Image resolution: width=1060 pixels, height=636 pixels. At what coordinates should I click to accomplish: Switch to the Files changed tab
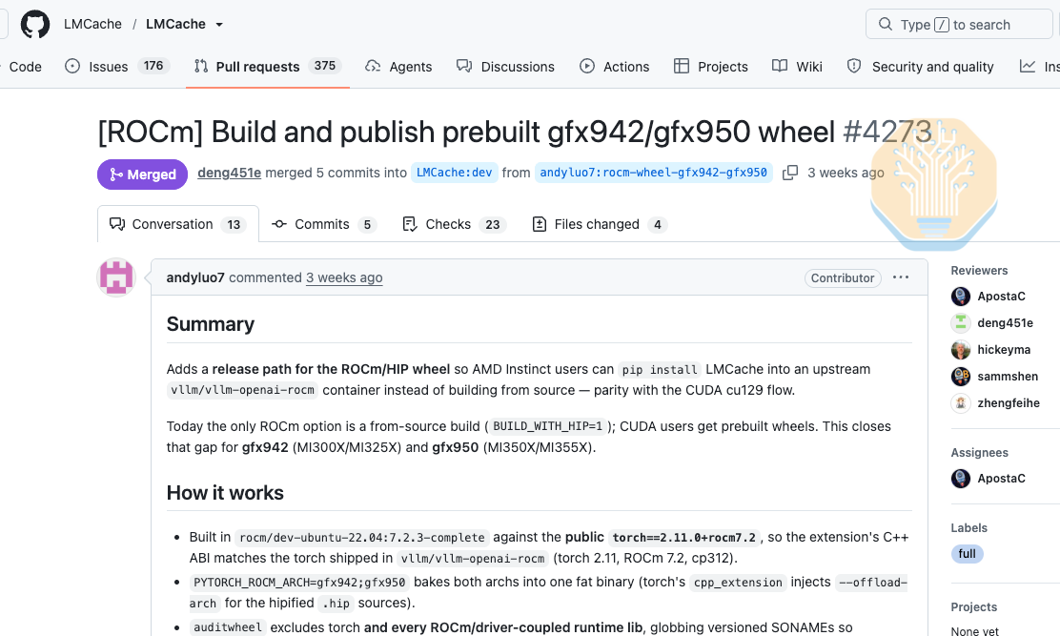[599, 224]
